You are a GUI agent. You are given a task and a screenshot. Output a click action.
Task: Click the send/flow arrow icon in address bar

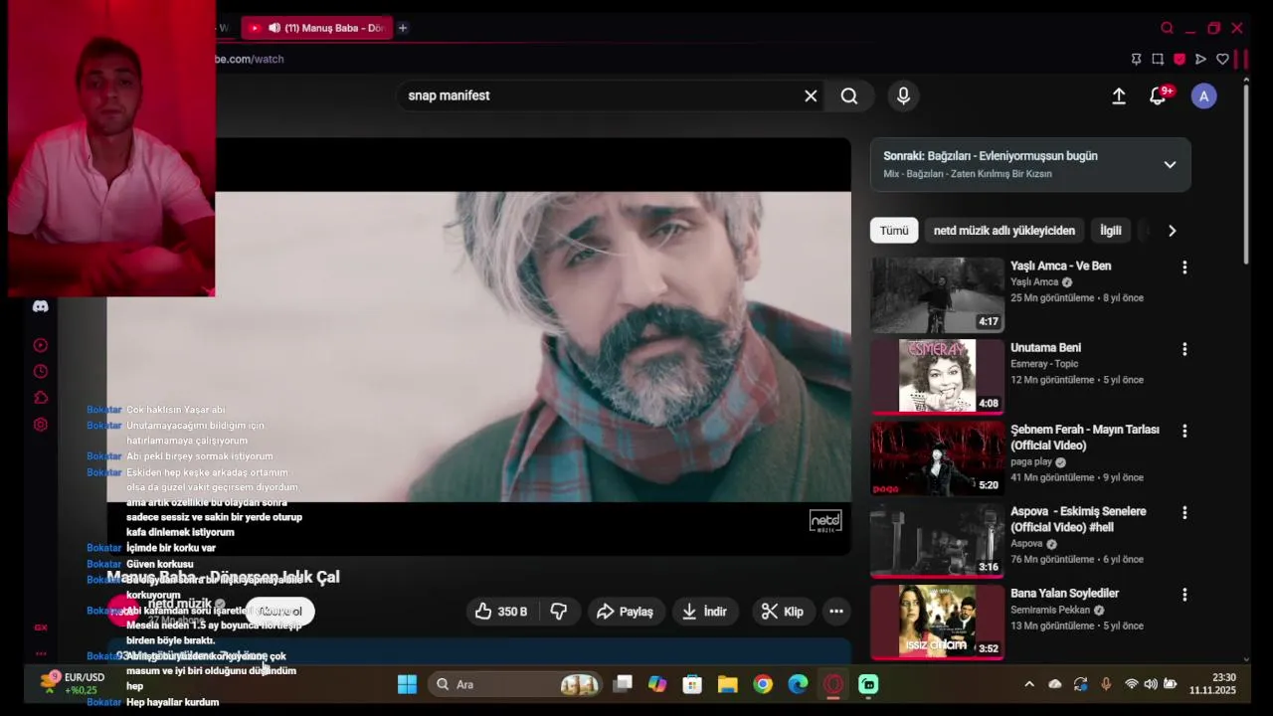[x=1200, y=59]
